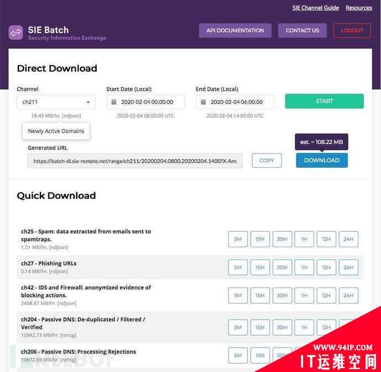Select the ch25 - Spam channel description

[86, 235]
